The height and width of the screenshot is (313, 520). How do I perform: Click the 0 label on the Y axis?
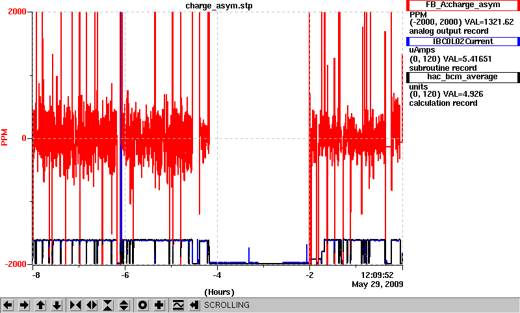coord(24,138)
